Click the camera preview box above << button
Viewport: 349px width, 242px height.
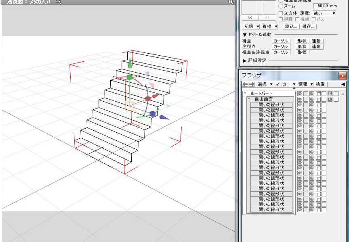[x=259, y=7]
